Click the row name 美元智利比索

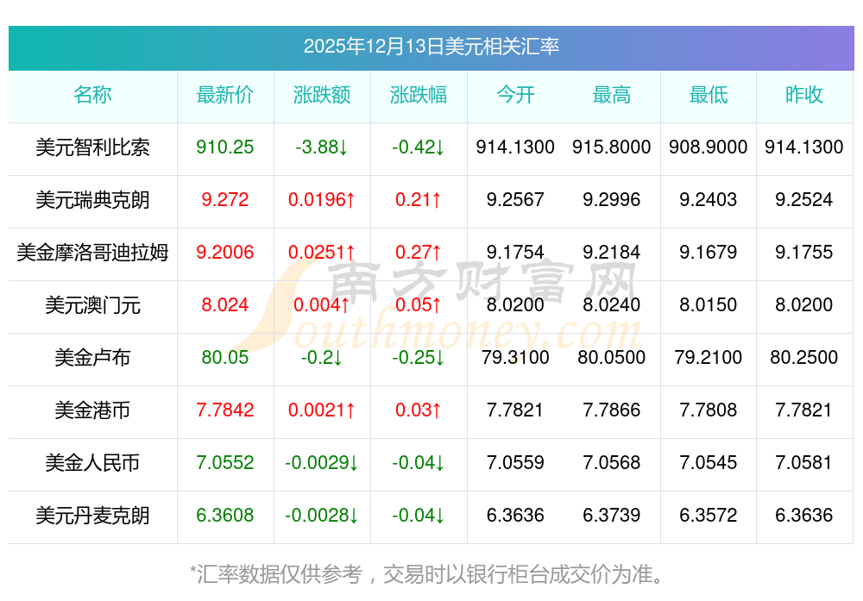tap(92, 147)
